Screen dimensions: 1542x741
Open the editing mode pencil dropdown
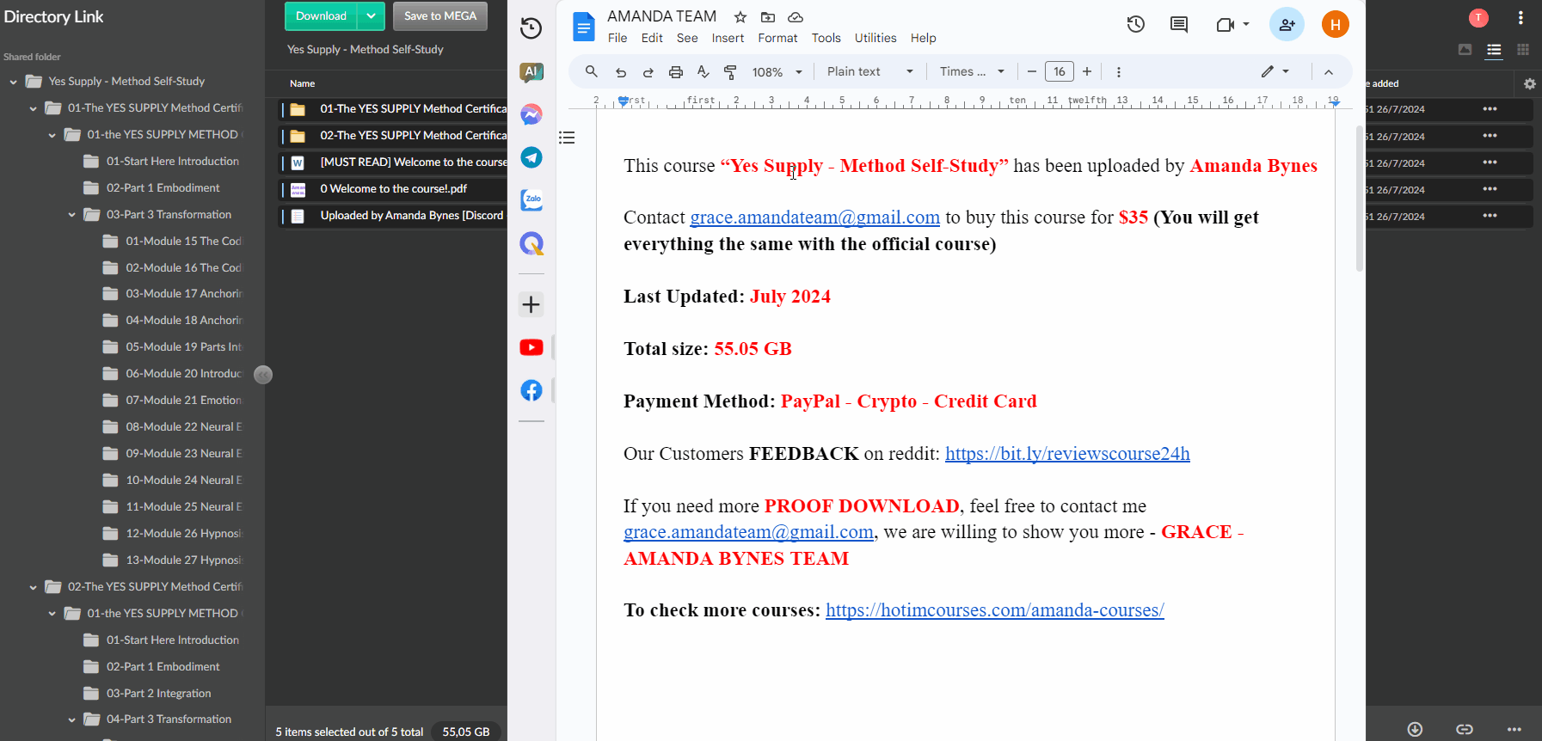tap(1275, 72)
